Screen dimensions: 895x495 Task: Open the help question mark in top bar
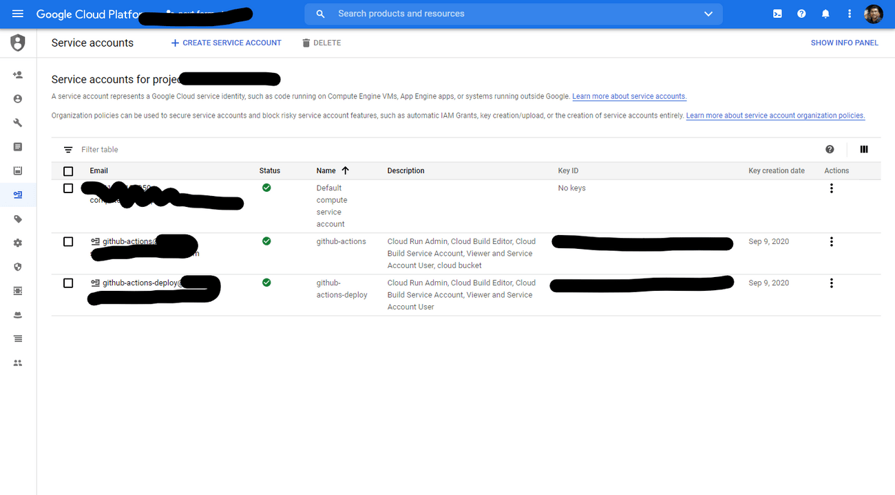point(801,14)
